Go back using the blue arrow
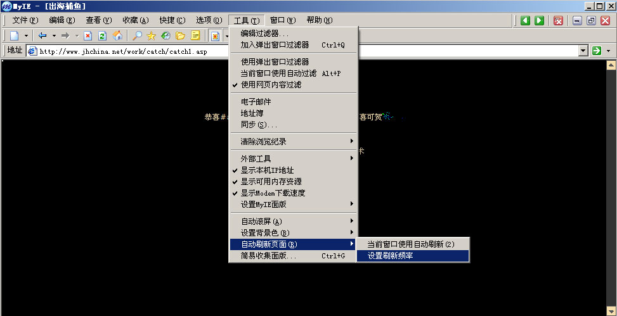The image size is (617, 316). coord(42,35)
